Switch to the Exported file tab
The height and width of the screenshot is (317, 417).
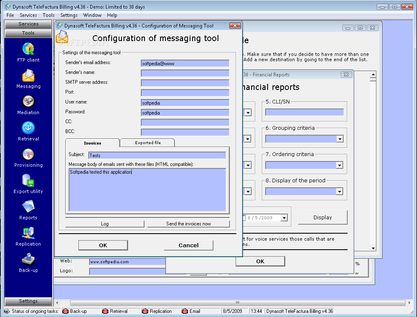point(148,142)
